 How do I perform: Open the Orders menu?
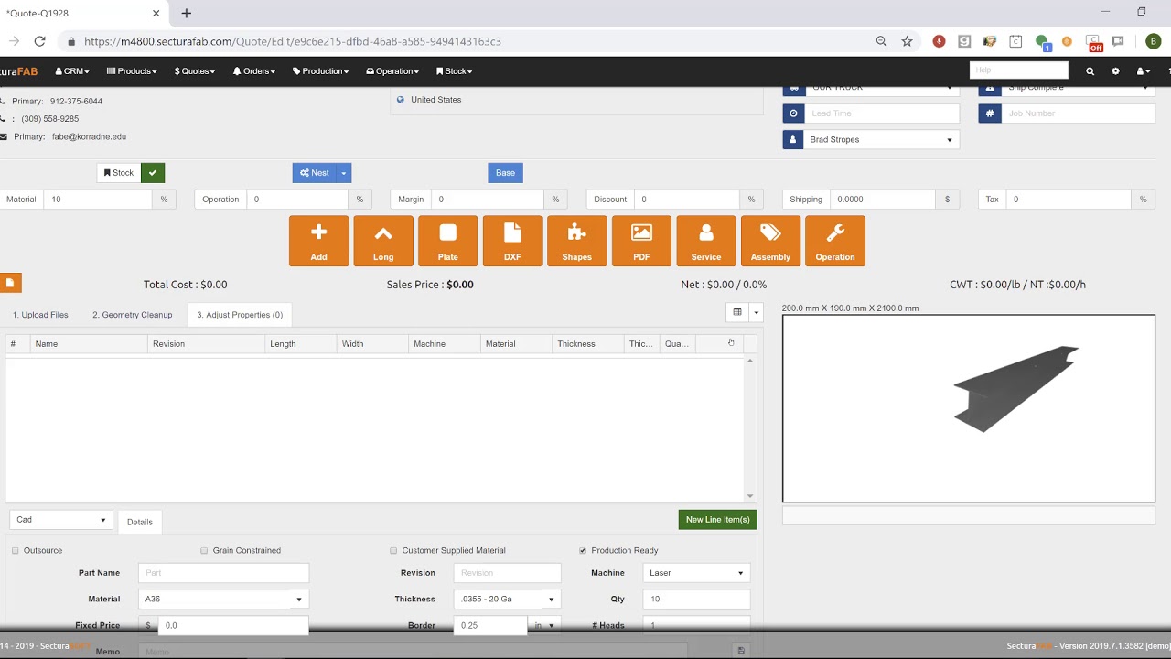tap(254, 71)
